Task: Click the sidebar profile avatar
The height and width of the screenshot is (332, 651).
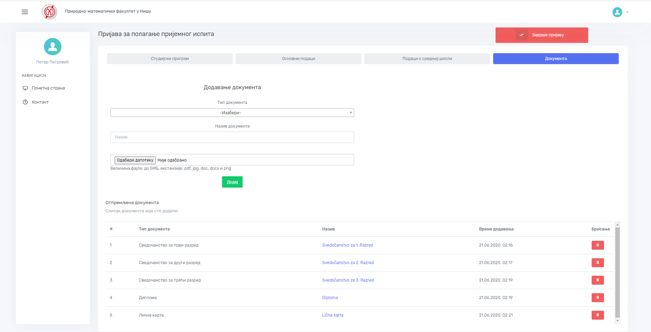Action: (53, 47)
